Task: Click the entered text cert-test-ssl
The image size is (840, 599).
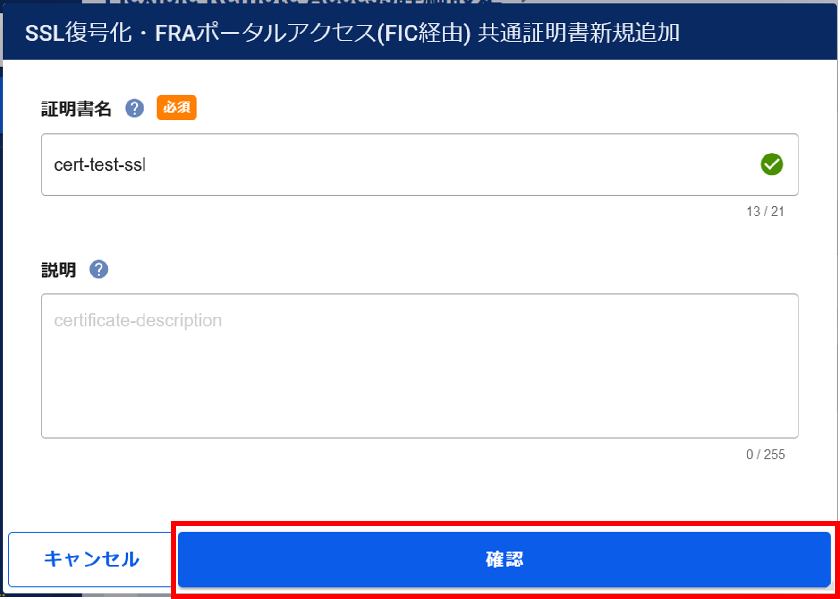Action: coord(100,165)
